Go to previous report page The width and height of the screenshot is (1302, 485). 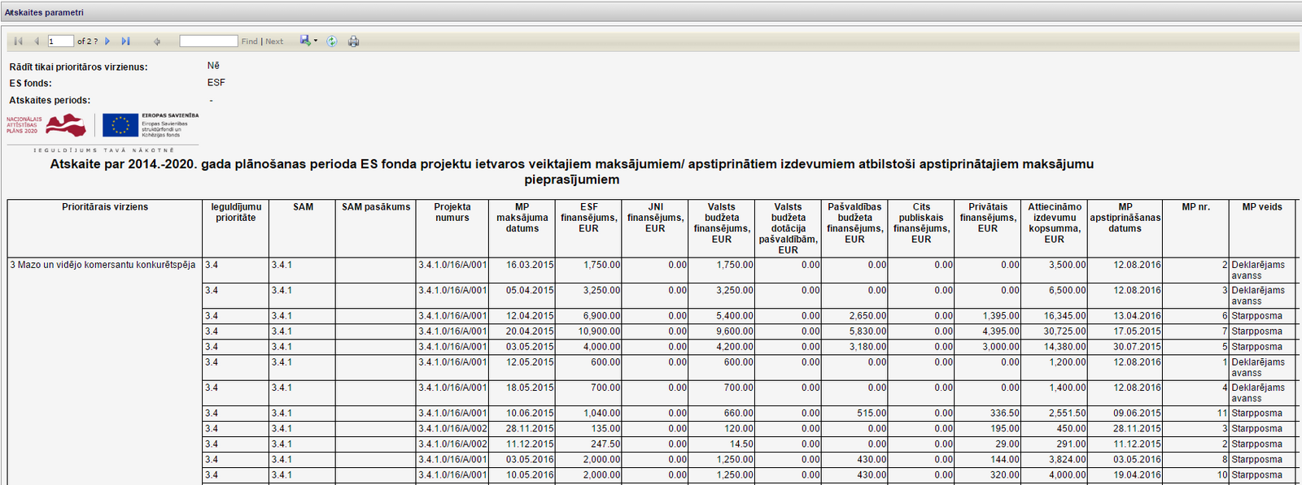click(36, 41)
